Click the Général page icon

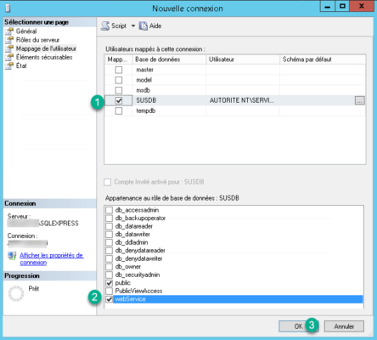point(9,31)
